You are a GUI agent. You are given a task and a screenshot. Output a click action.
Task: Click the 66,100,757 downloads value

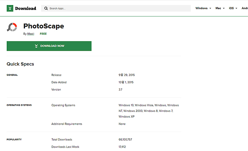[x=125, y=140]
